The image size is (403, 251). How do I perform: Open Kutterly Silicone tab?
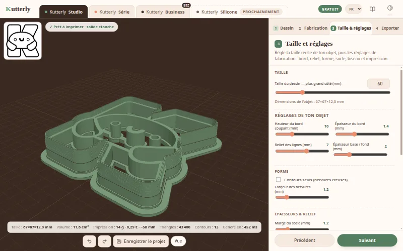tap(239, 12)
